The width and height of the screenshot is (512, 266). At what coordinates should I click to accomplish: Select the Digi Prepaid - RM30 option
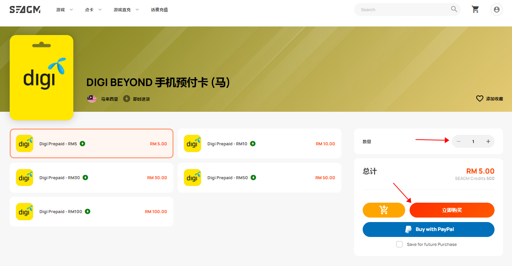[x=92, y=178]
